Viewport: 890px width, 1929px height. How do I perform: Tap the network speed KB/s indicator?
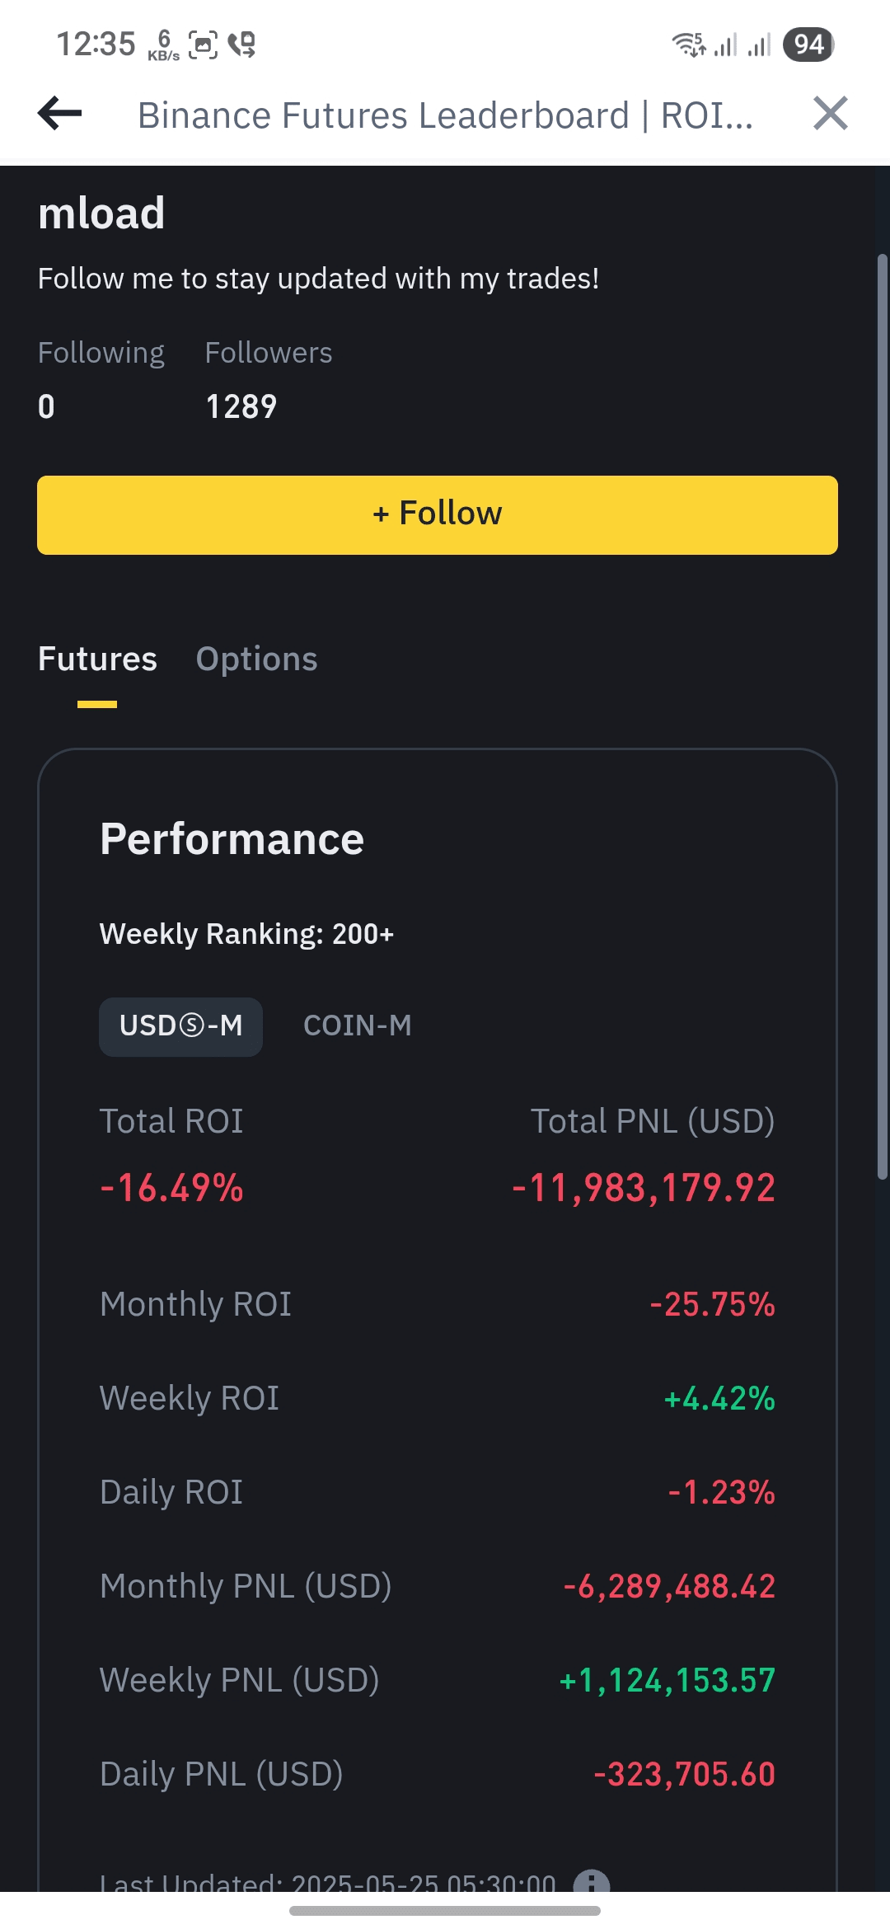click(164, 45)
